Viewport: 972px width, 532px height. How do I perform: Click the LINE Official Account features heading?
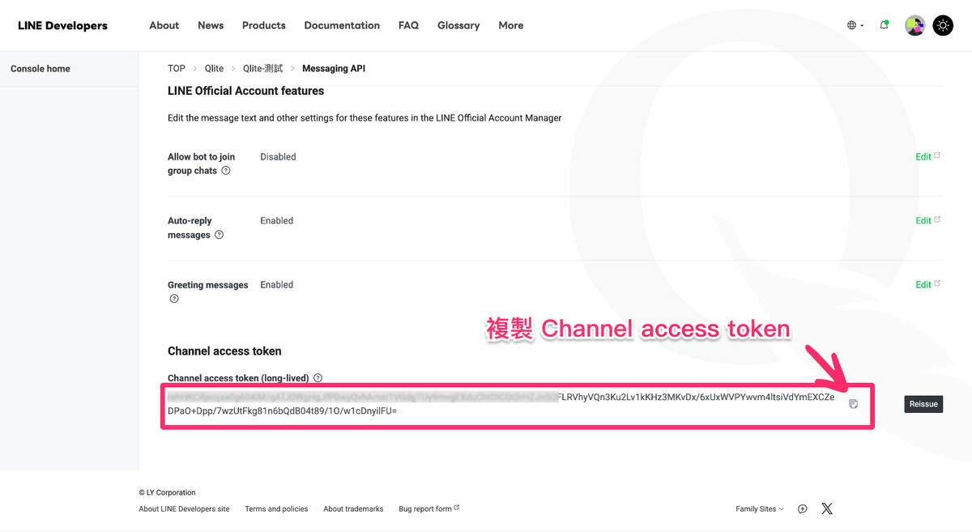[245, 92]
